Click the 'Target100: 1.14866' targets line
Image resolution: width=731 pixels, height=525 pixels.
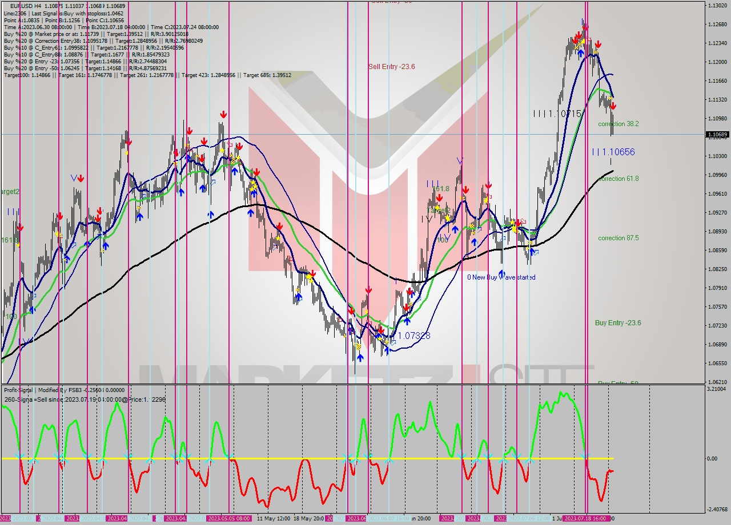(x=147, y=75)
